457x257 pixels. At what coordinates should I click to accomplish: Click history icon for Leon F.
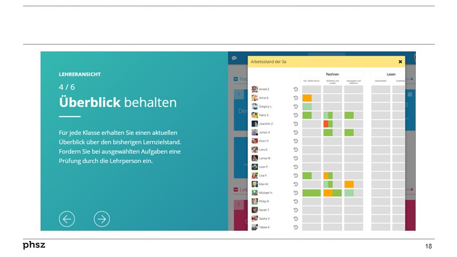pyautogui.click(x=295, y=167)
